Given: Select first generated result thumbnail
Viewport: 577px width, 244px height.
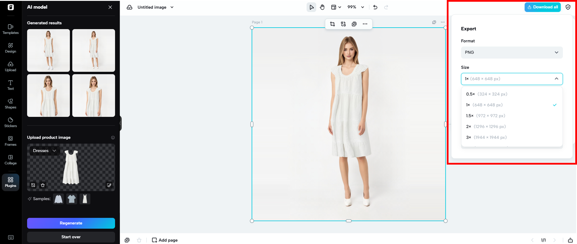Looking at the screenshot, I should [48, 50].
